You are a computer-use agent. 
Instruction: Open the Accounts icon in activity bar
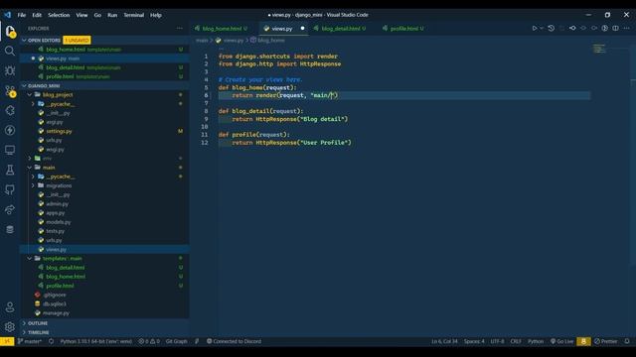tap(10, 307)
